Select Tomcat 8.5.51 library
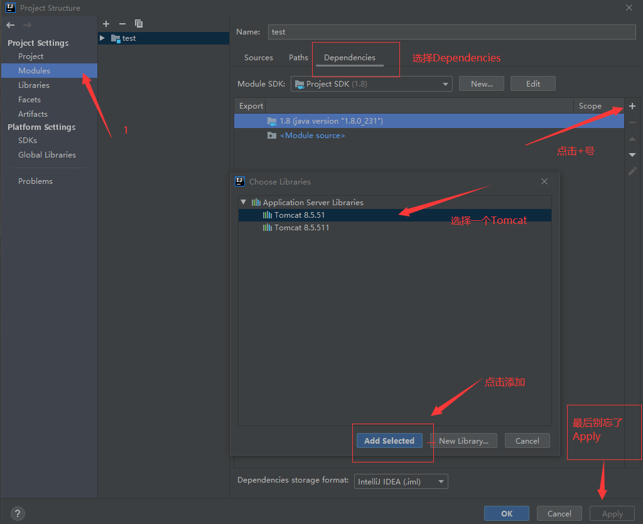 [x=394, y=215]
